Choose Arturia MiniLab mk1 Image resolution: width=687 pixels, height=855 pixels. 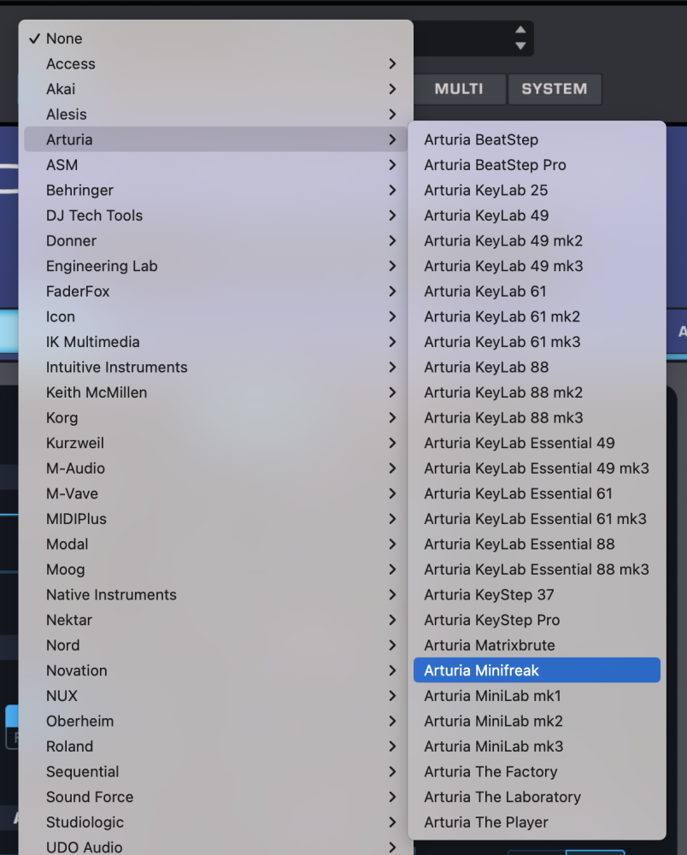pos(537,696)
